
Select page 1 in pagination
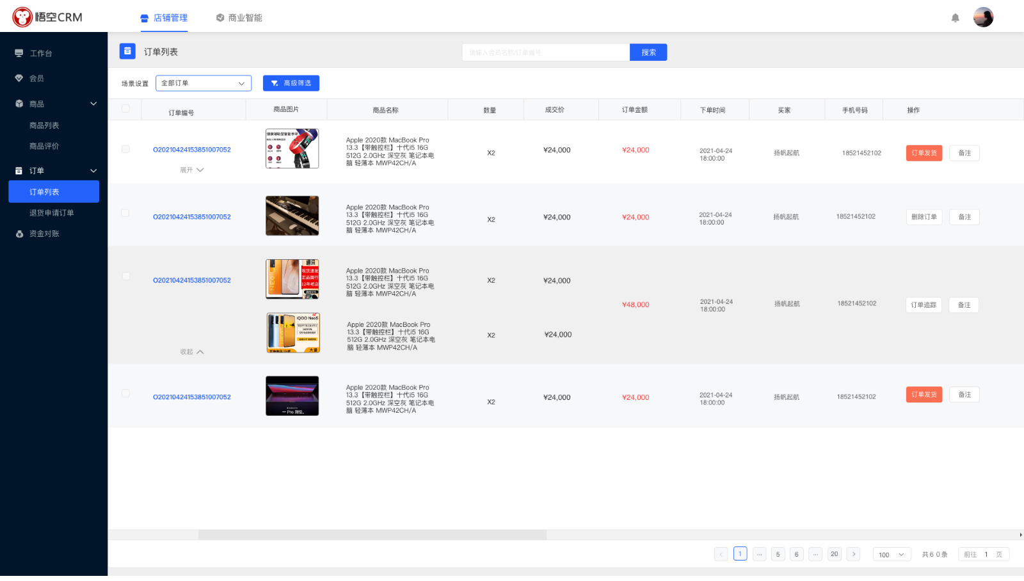pyautogui.click(x=740, y=554)
